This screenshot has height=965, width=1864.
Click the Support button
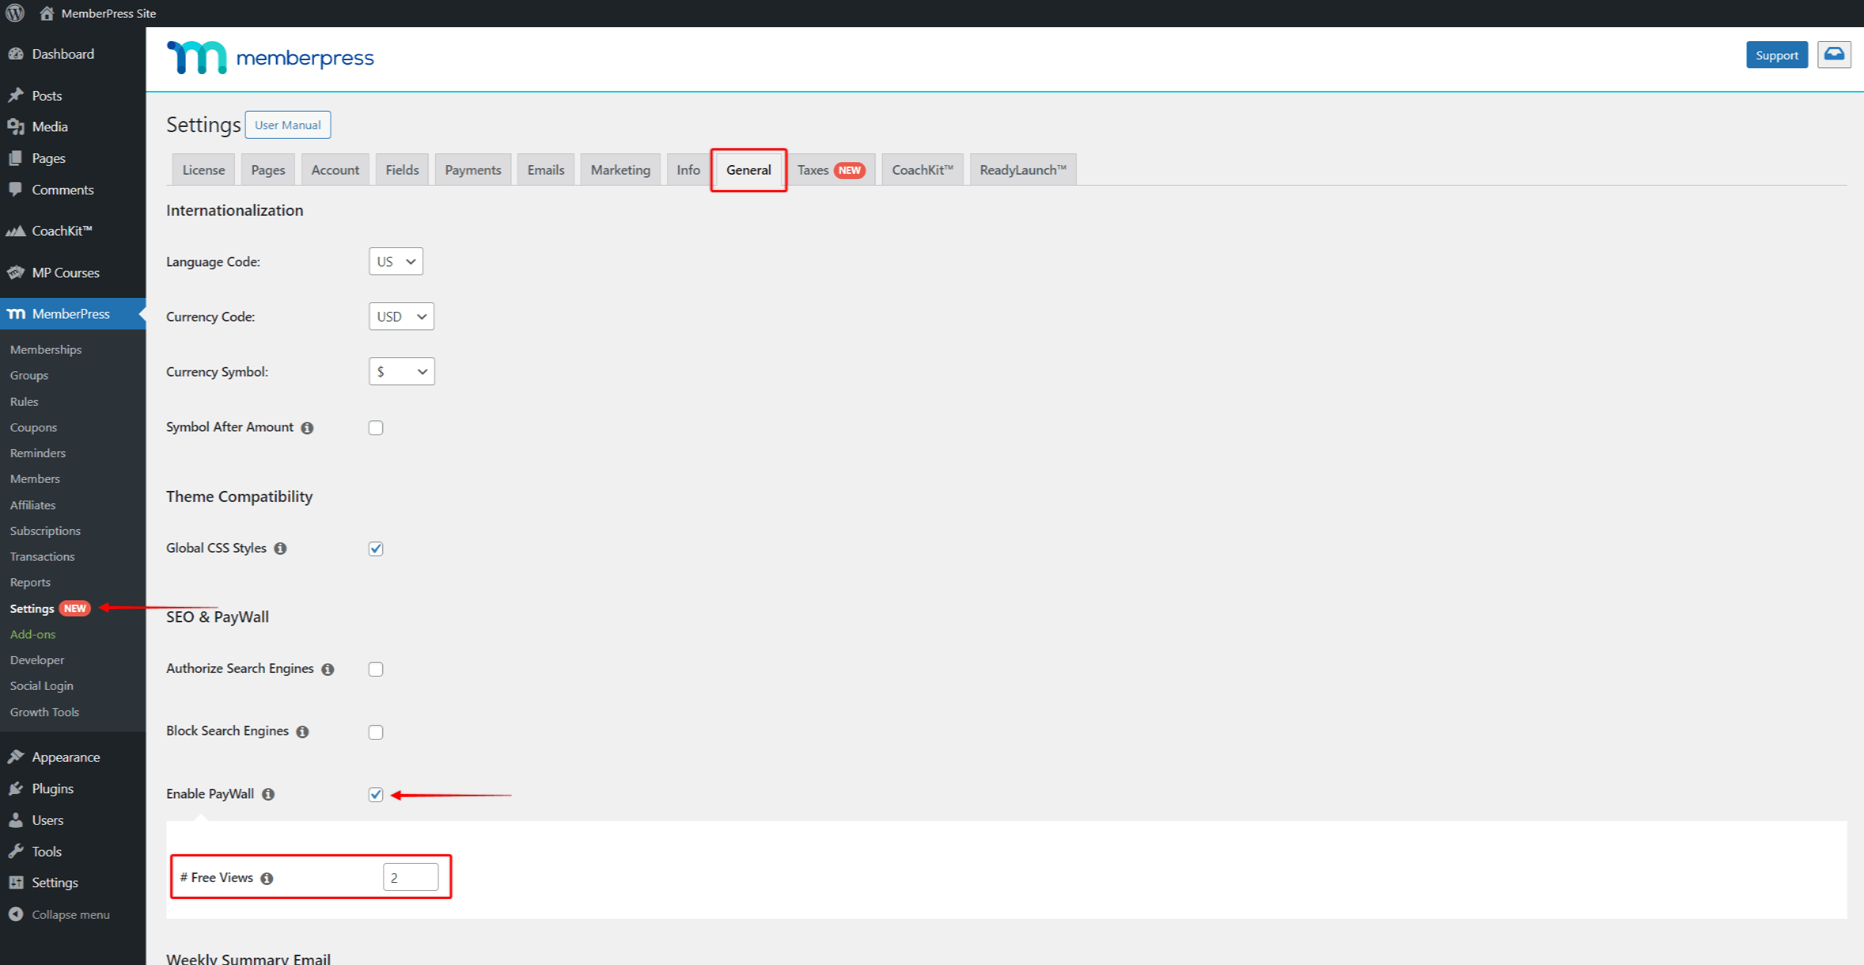coord(1777,55)
